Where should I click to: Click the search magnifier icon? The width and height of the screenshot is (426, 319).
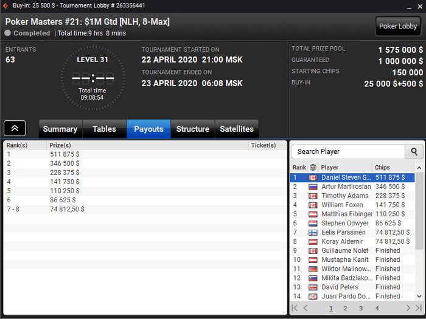414,151
